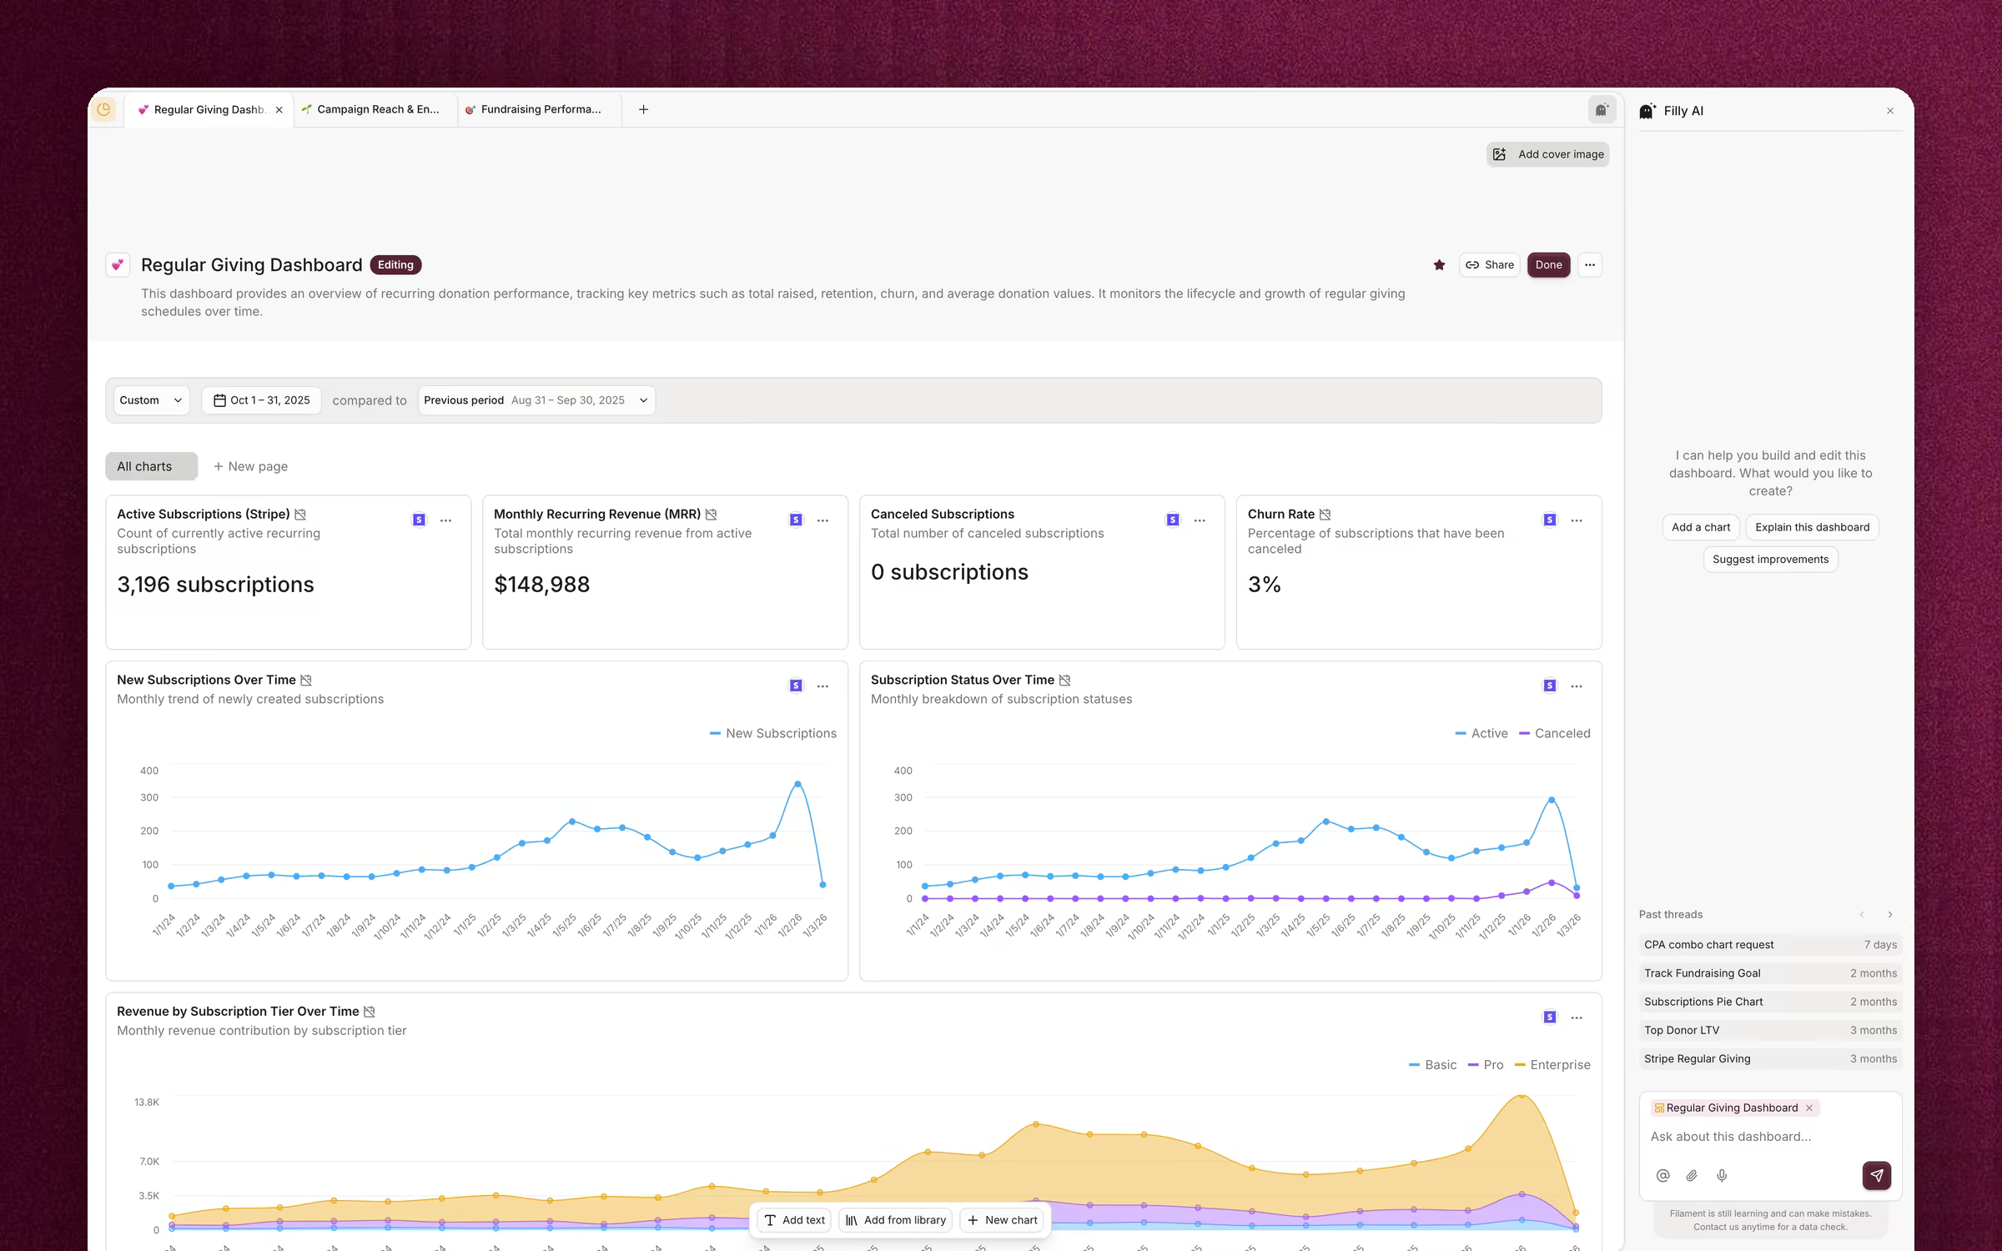Open the Revenue by Subscription Tier options menu

tap(1577, 1017)
